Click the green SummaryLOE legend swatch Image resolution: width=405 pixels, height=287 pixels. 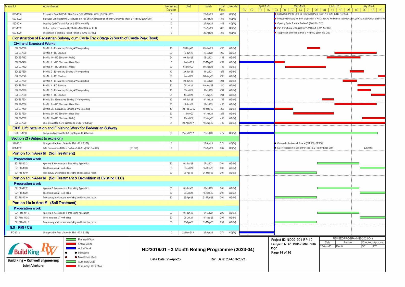(71, 262)
